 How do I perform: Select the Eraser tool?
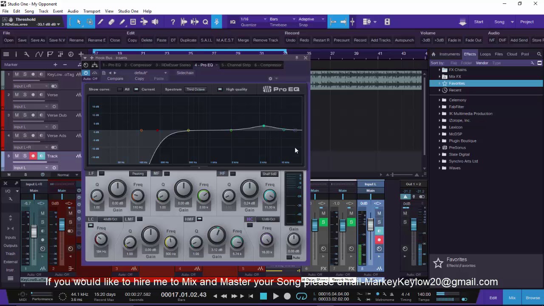pyautogui.click(x=111, y=22)
